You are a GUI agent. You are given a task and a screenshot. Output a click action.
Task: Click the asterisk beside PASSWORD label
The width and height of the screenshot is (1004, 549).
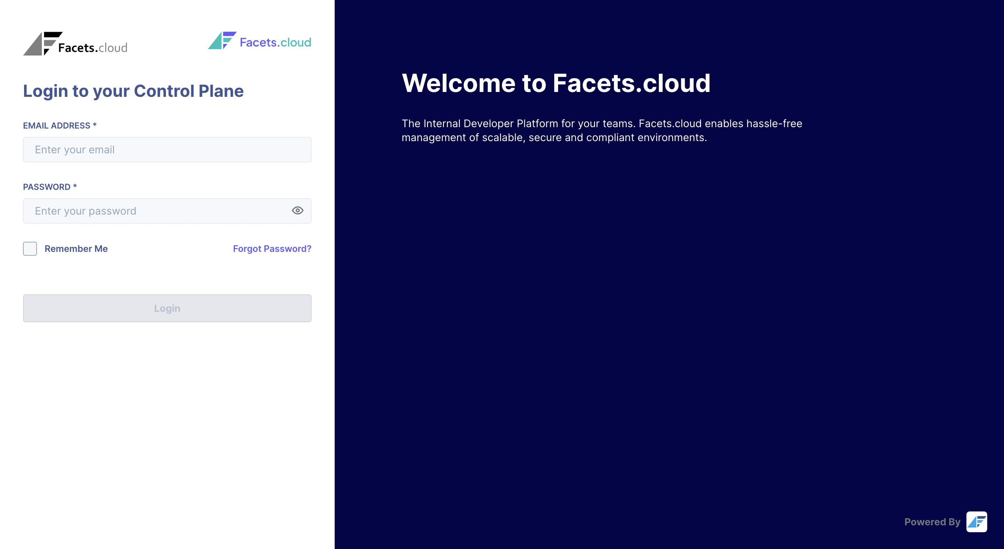(75, 186)
